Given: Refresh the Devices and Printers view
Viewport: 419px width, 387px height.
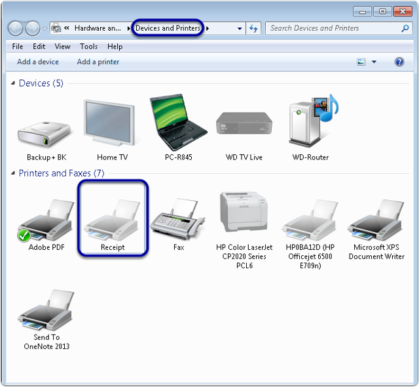Looking at the screenshot, I should click(x=253, y=28).
